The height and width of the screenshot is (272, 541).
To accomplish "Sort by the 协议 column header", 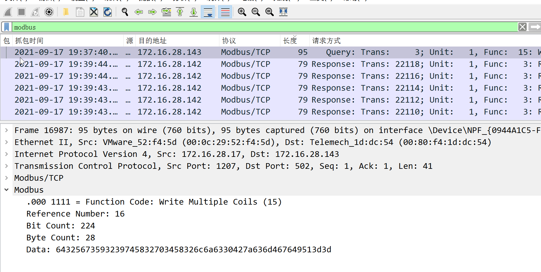I will [250, 41].
